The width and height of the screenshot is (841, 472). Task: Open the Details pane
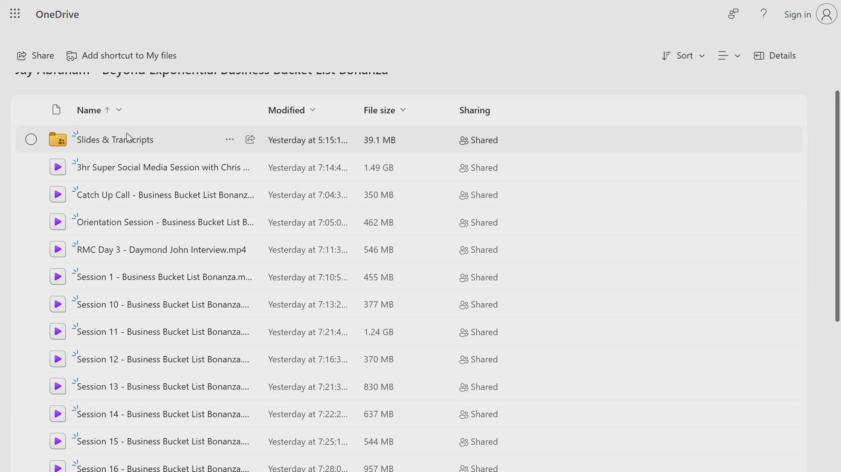[x=775, y=55]
